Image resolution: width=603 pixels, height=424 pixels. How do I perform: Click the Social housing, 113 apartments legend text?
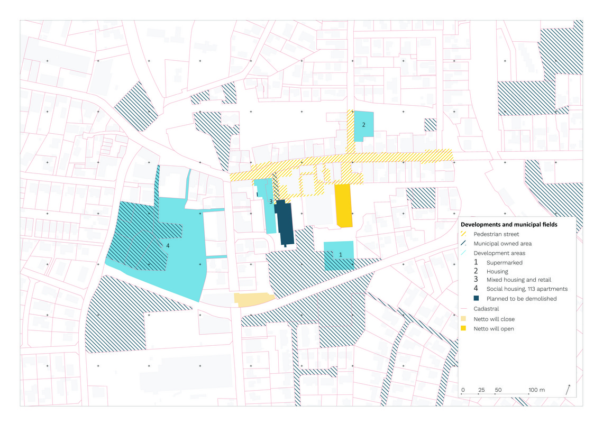click(527, 289)
